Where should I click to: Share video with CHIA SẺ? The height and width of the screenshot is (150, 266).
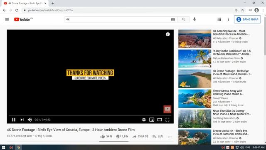pos(140,136)
